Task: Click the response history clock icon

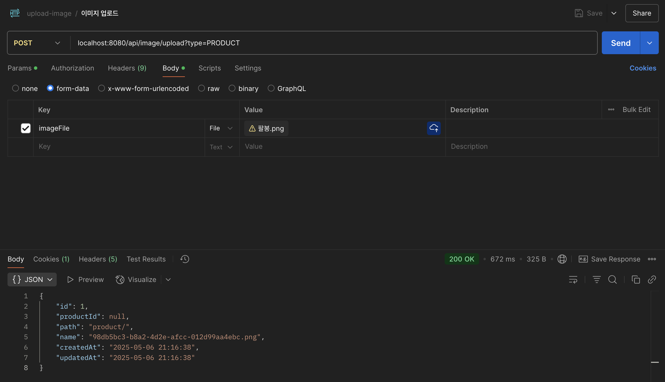Action: pos(185,259)
